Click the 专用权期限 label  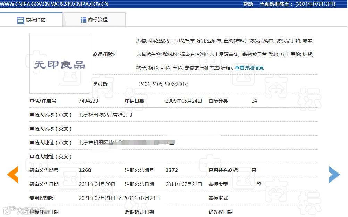pyautogui.click(x=42, y=198)
